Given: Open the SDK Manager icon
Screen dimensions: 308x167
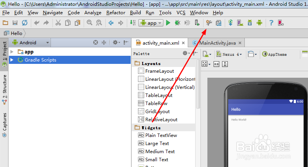Looking at the screenshot, I should [x=250, y=23].
